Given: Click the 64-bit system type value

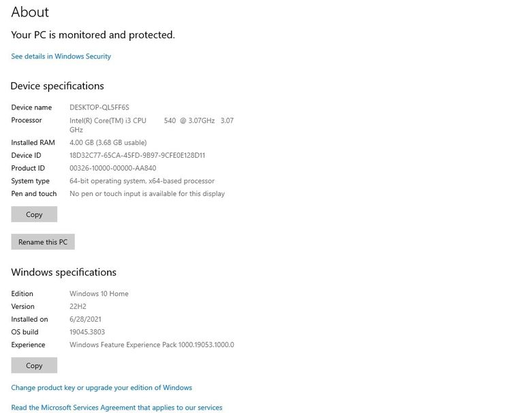Looking at the screenshot, I should [142, 181].
